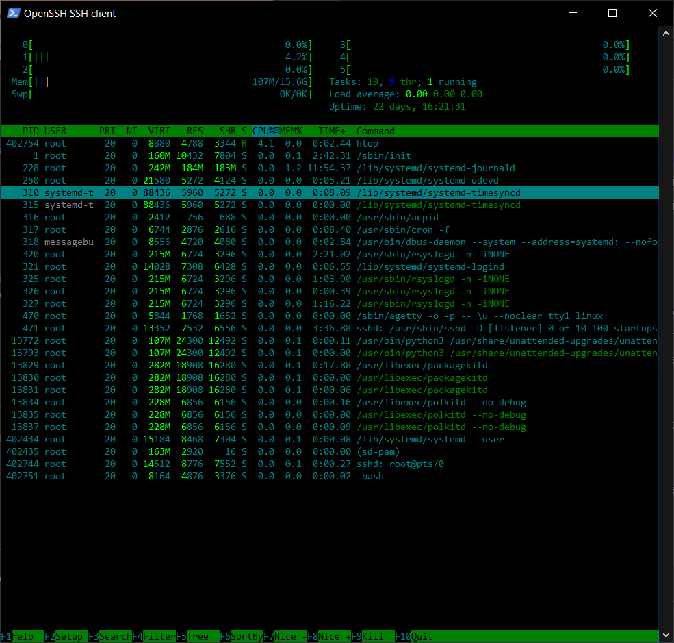Sort by the MEM% column header
This screenshot has height=643, width=674.
coord(291,131)
